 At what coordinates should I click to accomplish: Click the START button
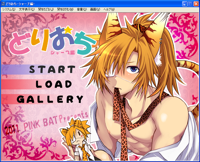(x=52, y=69)
